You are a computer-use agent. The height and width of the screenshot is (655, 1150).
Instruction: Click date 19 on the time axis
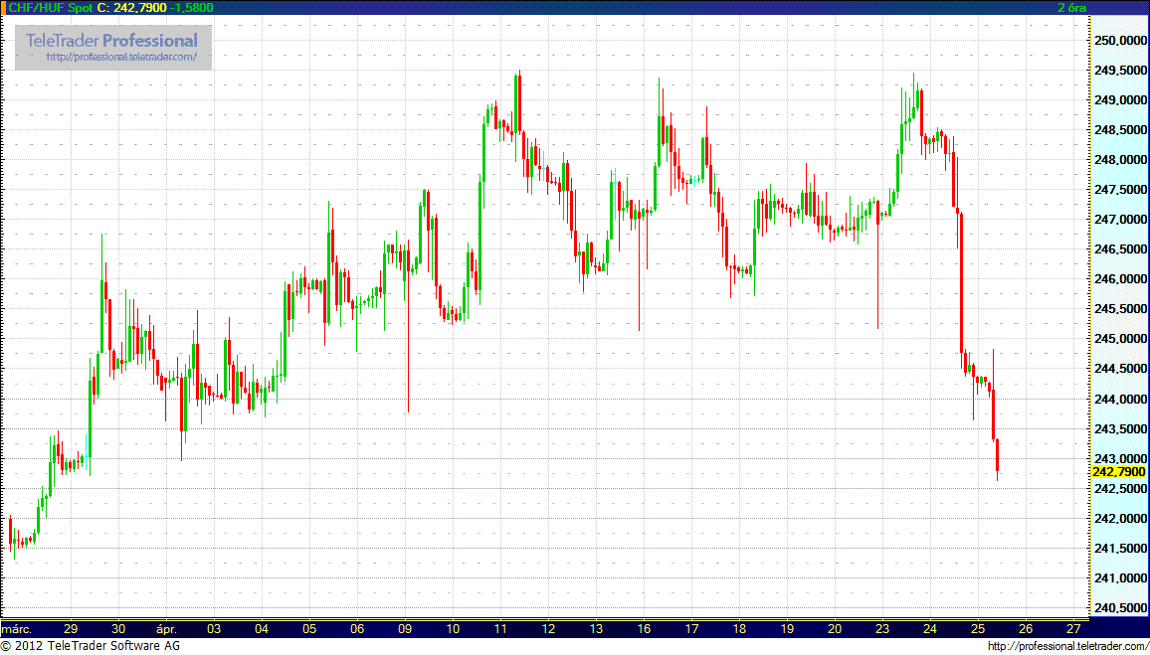[x=786, y=629]
